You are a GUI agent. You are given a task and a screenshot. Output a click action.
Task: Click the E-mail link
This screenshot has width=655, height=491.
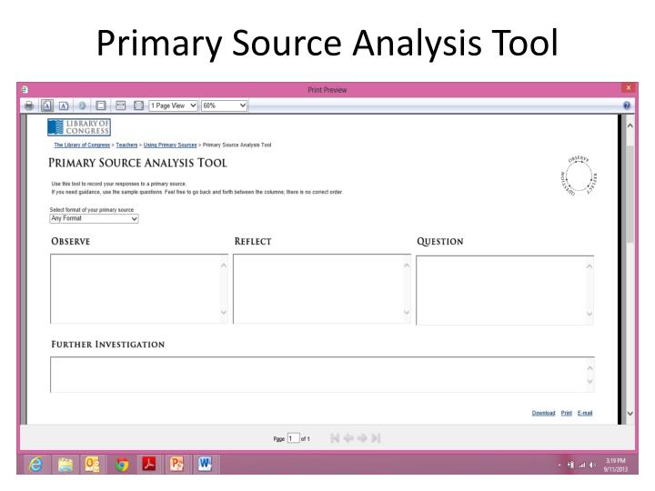coord(585,413)
